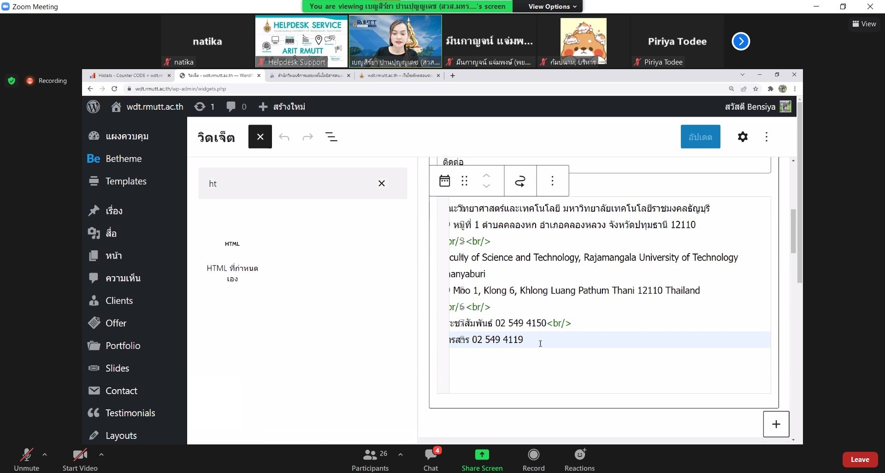885x473 pixels.
Task: Reload the shared browser page
Action: point(114,89)
